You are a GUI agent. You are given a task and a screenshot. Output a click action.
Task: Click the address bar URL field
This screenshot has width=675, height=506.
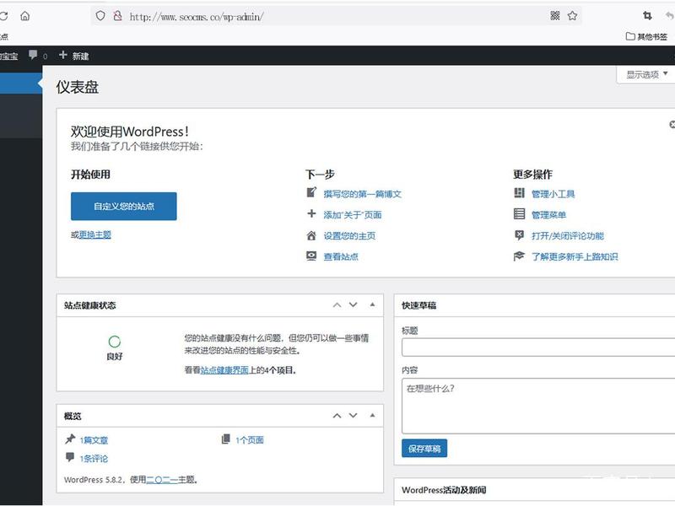click(x=336, y=16)
